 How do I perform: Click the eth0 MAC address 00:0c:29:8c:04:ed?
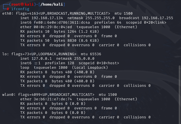point(53,27)
